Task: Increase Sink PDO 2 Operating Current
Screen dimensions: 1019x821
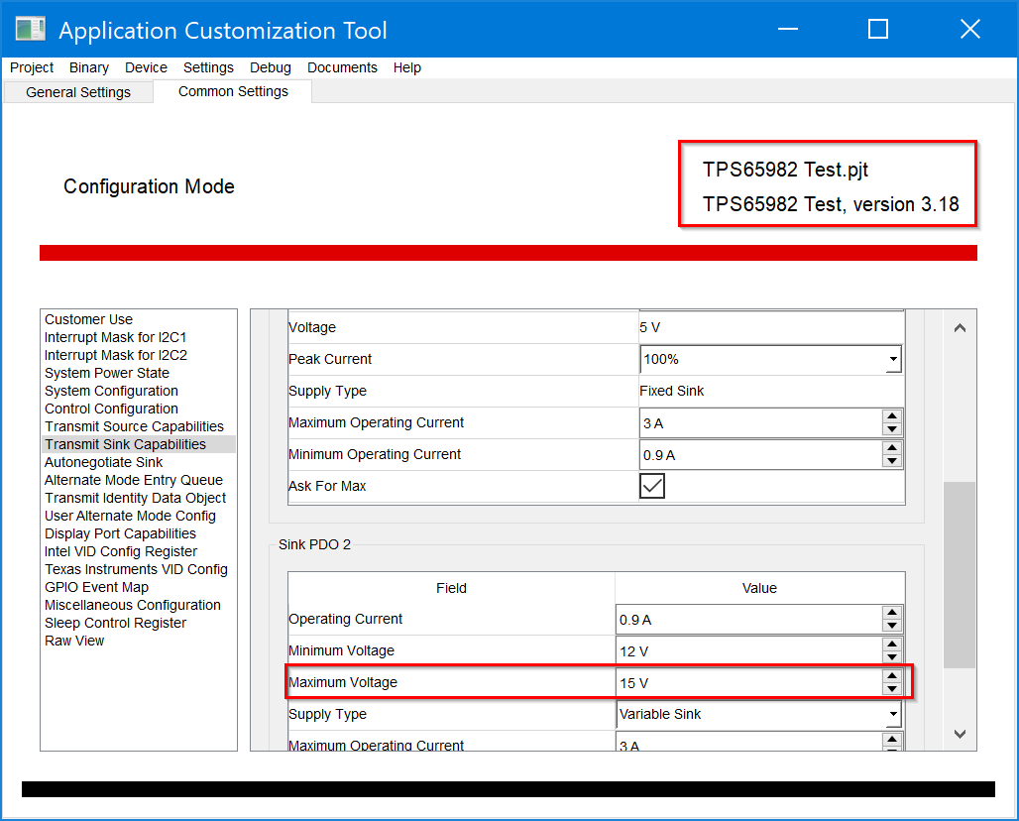Action: coord(892,613)
